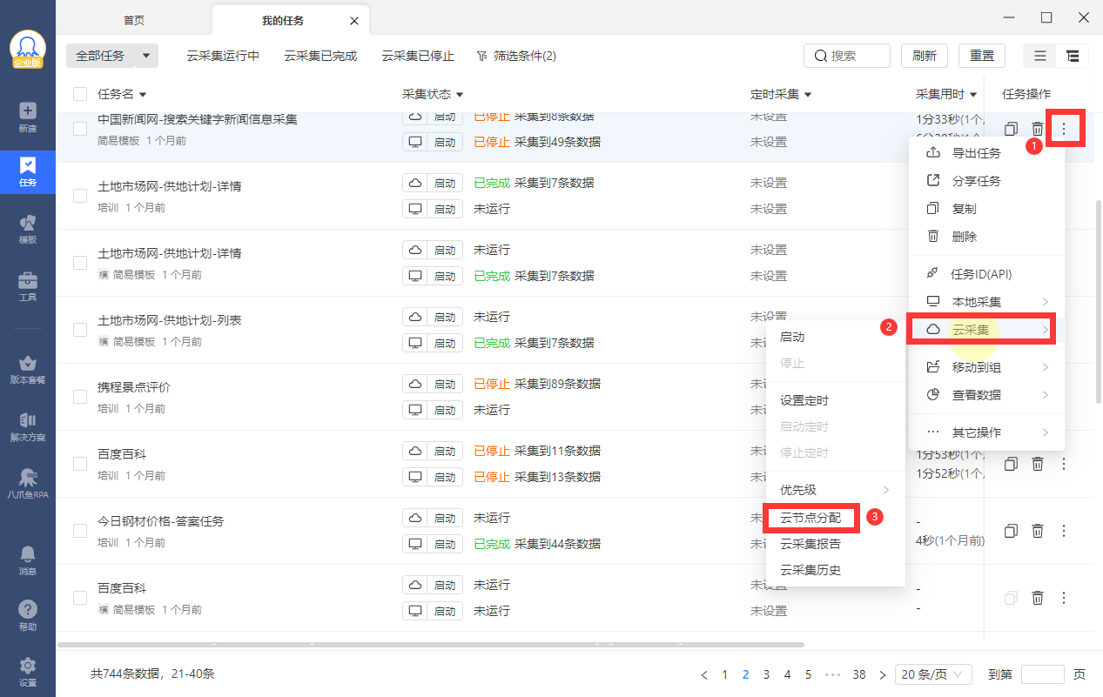Open the 版本套餐 crown icon
The height and width of the screenshot is (697, 1103).
[x=28, y=370]
